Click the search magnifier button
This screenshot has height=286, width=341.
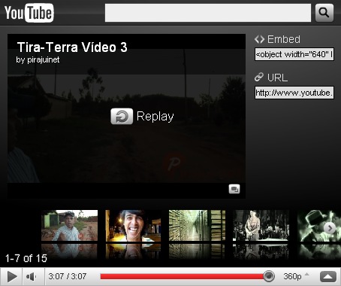pos(324,13)
